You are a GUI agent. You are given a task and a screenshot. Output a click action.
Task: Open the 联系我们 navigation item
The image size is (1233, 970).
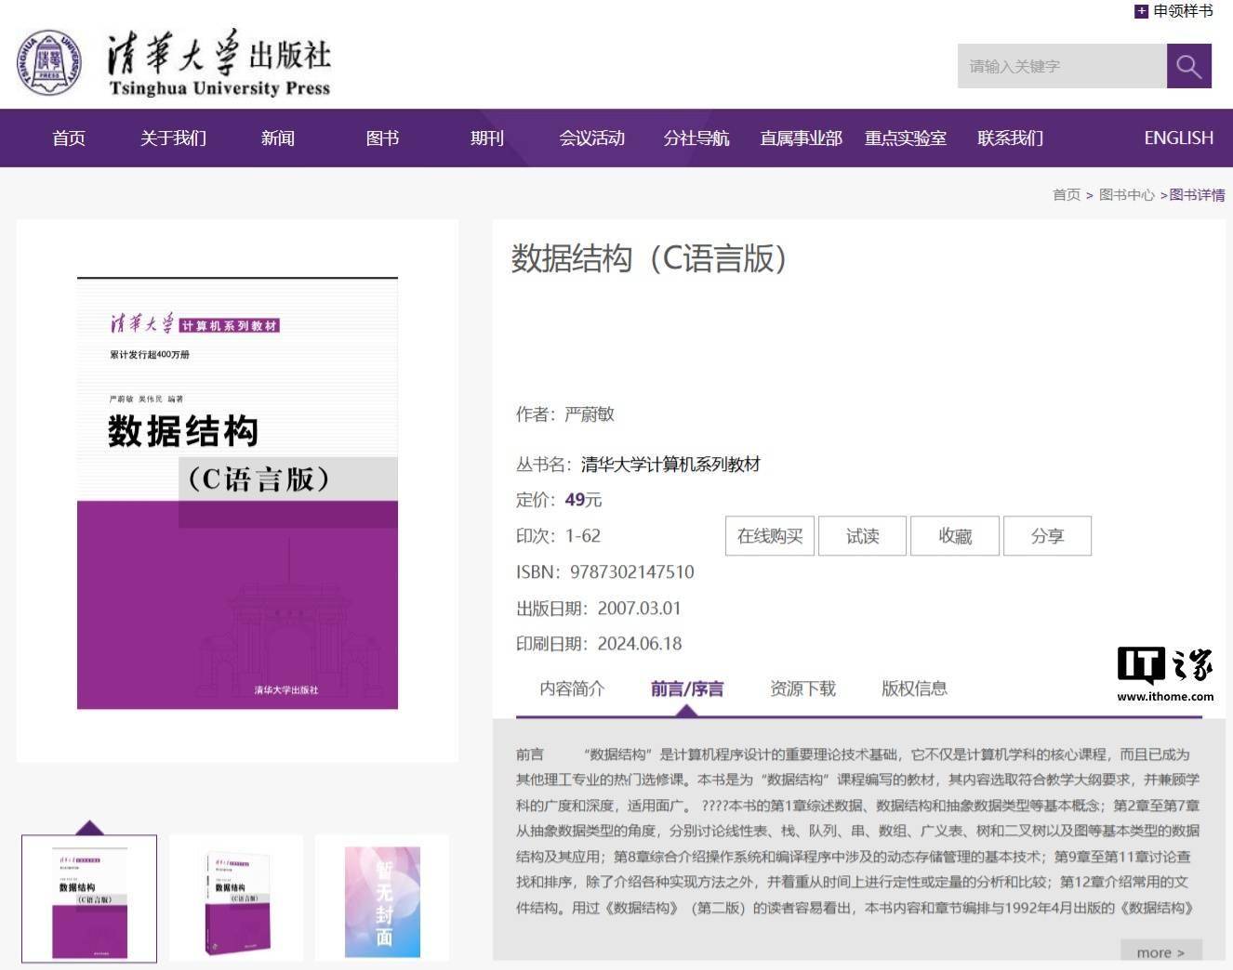click(x=1010, y=138)
